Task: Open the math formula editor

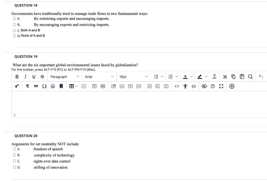Action: pos(17,86)
